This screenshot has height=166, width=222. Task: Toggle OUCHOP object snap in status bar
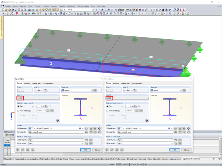(x=133, y=165)
